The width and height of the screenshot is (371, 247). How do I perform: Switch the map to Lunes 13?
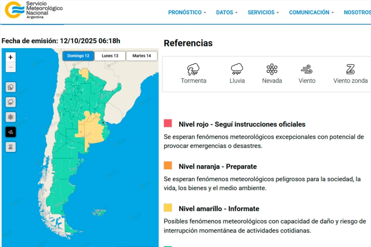pos(110,56)
